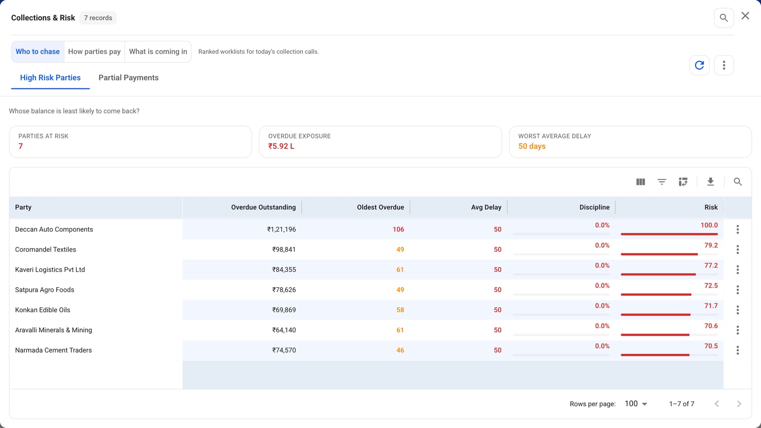Open row actions for Coromandel Textiles
This screenshot has height=428, width=761.
click(x=738, y=249)
